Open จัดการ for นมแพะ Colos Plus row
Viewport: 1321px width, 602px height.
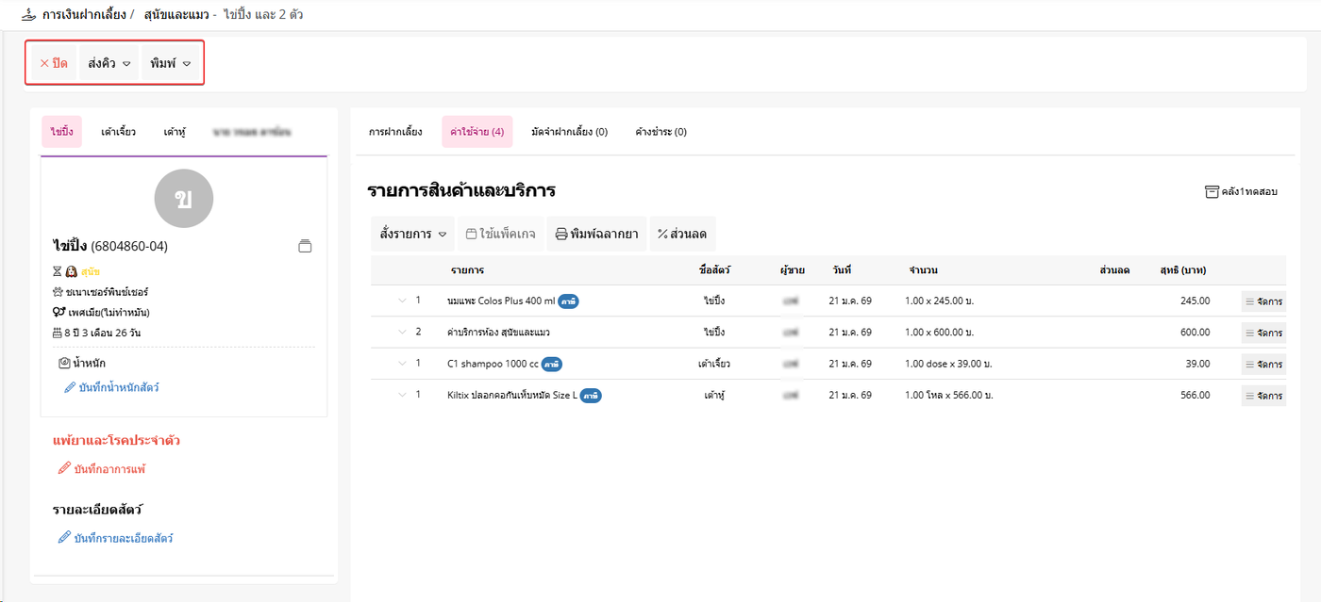(x=1263, y=301)
